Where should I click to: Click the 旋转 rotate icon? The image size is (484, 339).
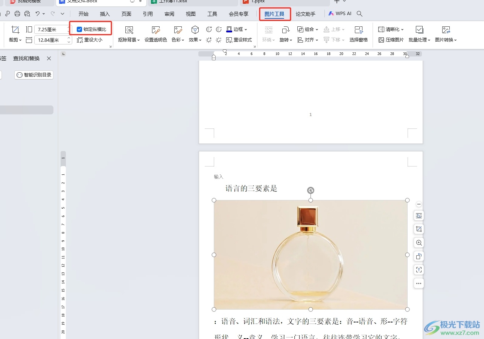click(x=286, y=30)
